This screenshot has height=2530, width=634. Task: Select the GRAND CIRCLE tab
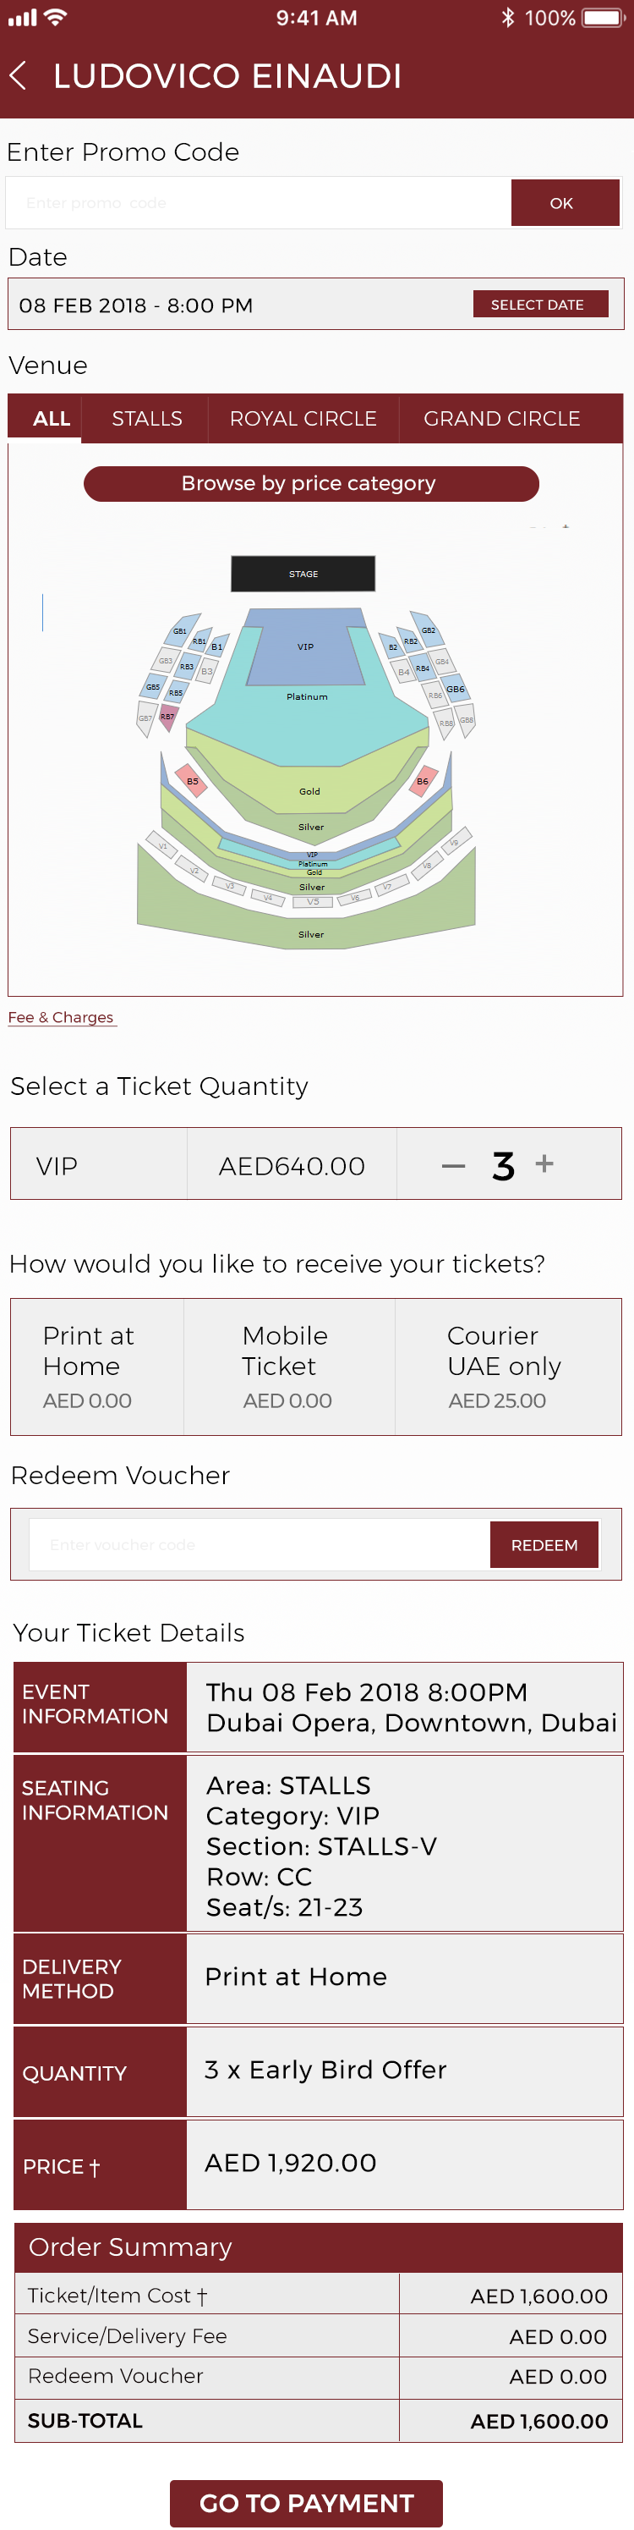[501, 418]
